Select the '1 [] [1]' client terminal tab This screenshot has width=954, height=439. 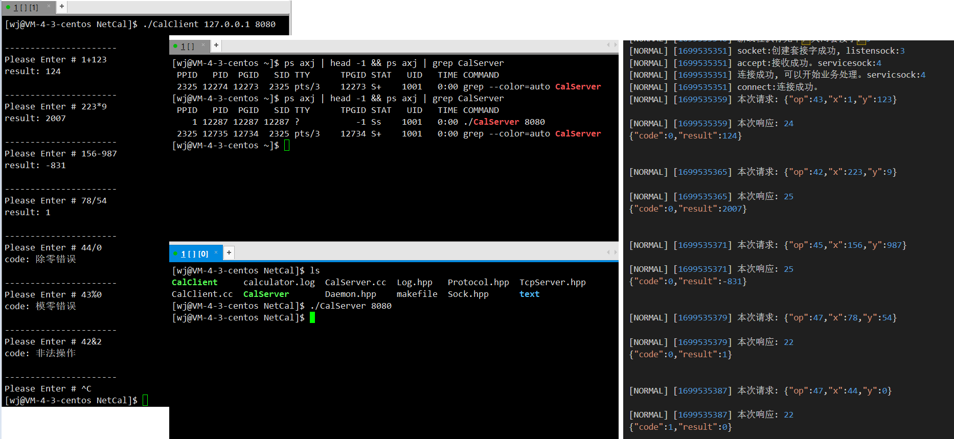click(26, 7)
